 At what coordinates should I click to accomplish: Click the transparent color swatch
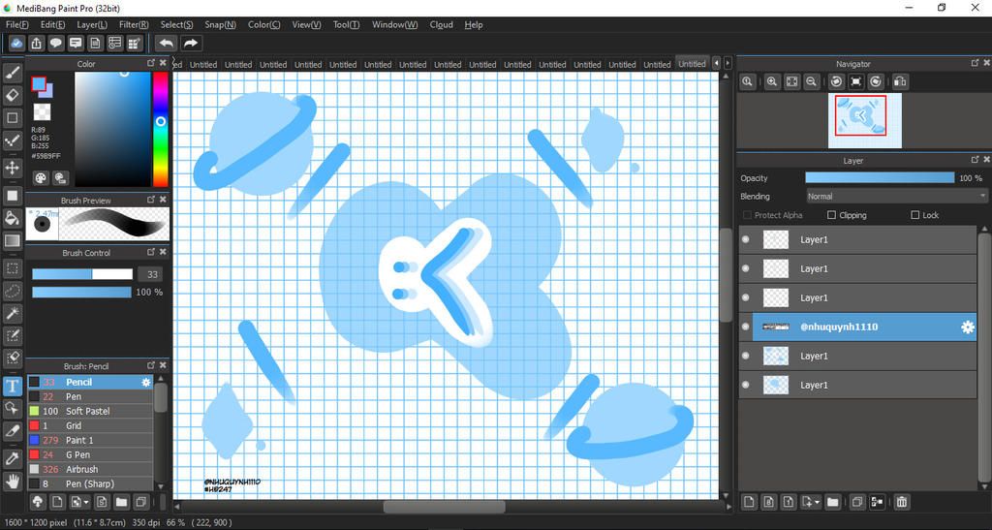click(42, 112)
